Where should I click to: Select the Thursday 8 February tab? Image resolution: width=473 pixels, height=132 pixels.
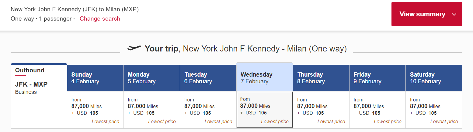pos(321,78)
